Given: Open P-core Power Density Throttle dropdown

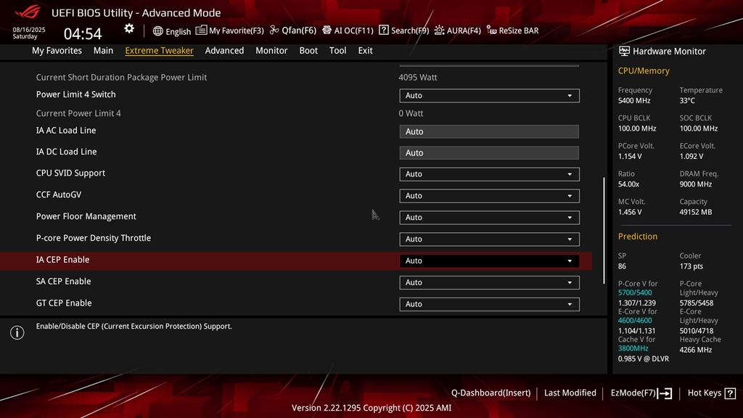Looking at the screenshot, I should point(489,239).
